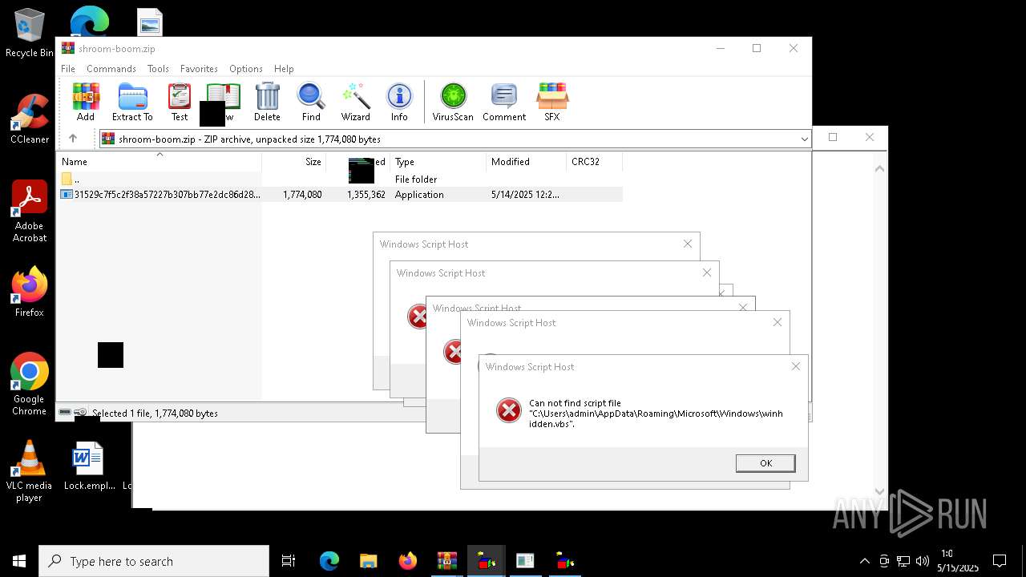Open the Help menu

(284, 69)
